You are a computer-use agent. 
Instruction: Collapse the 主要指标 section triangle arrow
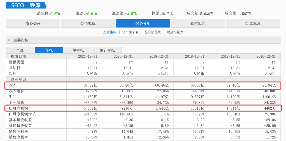(x=9, y=40)
